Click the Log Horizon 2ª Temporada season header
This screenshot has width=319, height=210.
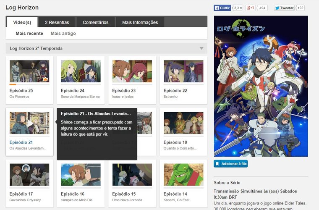(x=106, y=48)
